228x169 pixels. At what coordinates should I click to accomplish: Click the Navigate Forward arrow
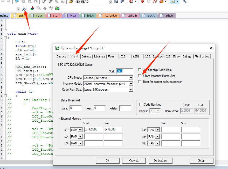[9, 2]
